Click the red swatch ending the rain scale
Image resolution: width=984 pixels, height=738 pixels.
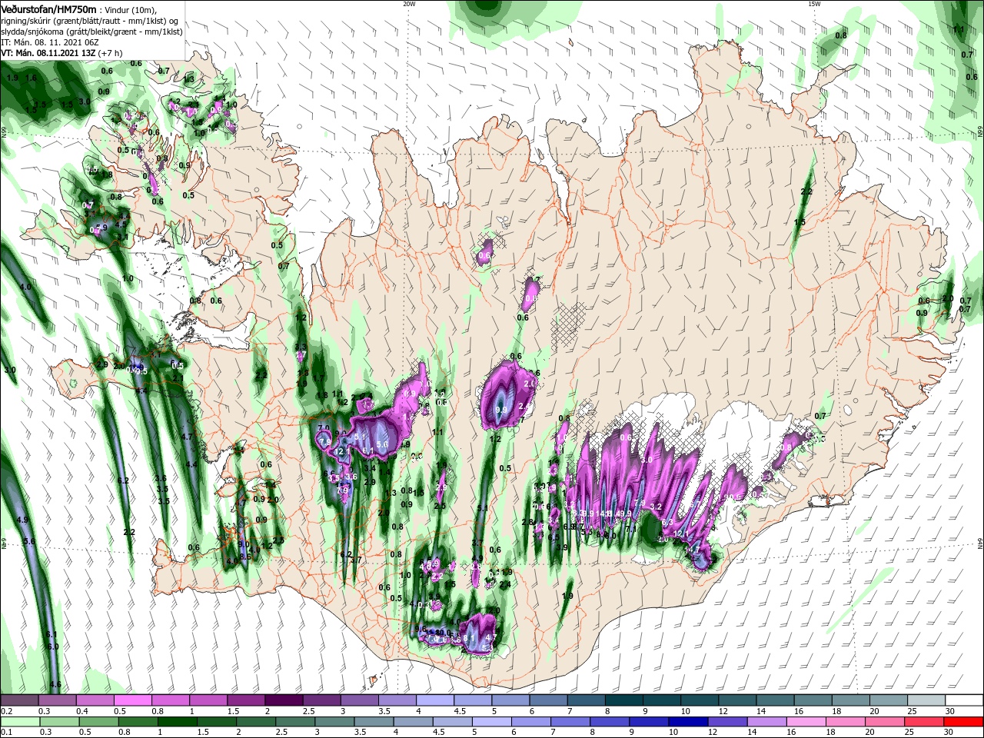pyautogui.click(x=965, y=723)
